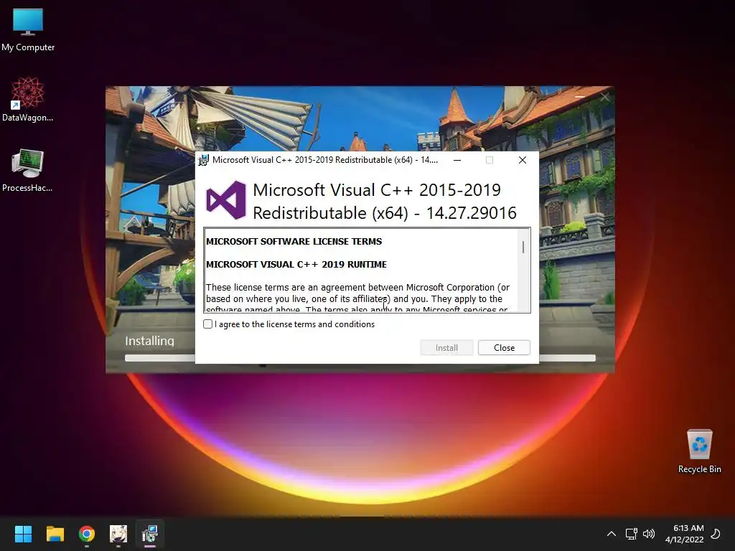Open the Windows Start menu
Viewport: 735px width, 551px height.
click(23, 534)
